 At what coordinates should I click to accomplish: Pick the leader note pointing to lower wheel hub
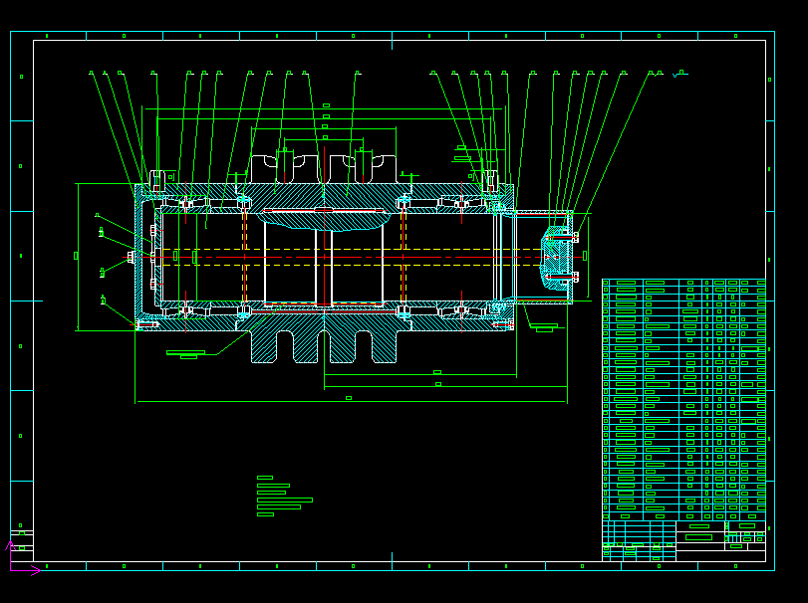coord(186,354)
